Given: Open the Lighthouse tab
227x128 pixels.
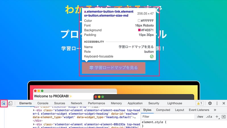Looking at the screenshot, I should coord(175,103).
